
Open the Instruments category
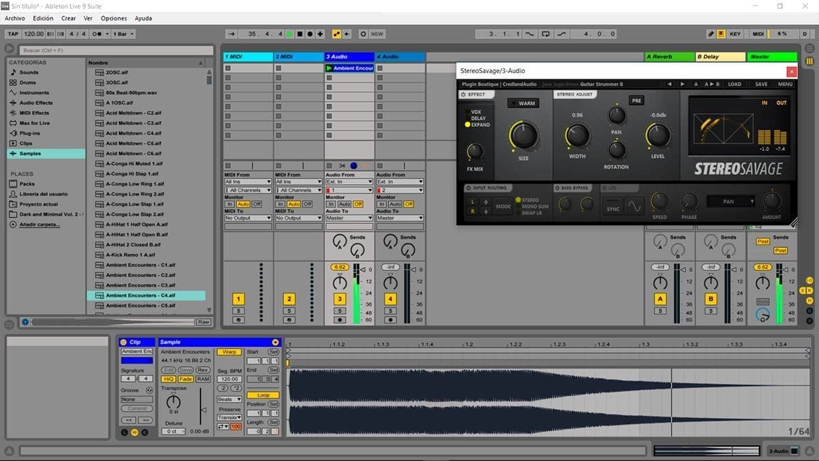click(34, 93)
